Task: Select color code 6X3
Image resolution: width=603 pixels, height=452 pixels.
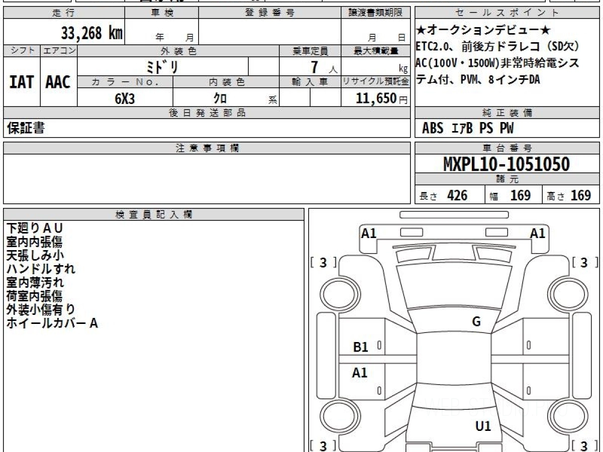Action: click(x=125, y=98)
